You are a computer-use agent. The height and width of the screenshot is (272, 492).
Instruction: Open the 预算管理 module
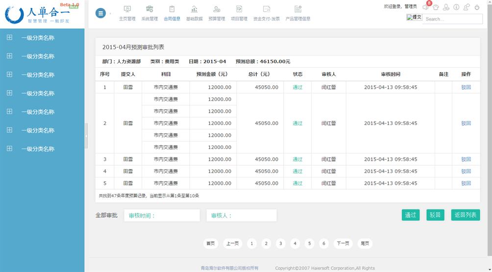coord(217,13)
